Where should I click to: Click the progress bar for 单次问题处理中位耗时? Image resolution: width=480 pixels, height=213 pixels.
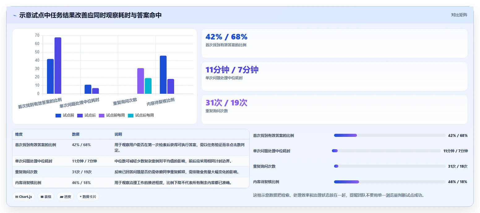point(386,151)
